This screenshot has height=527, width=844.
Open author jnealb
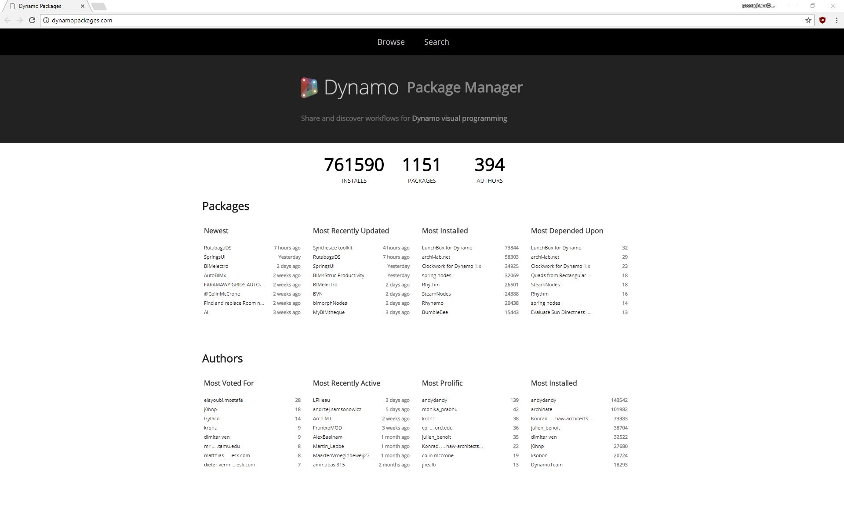pyautogui.click(x=429, y=465)
